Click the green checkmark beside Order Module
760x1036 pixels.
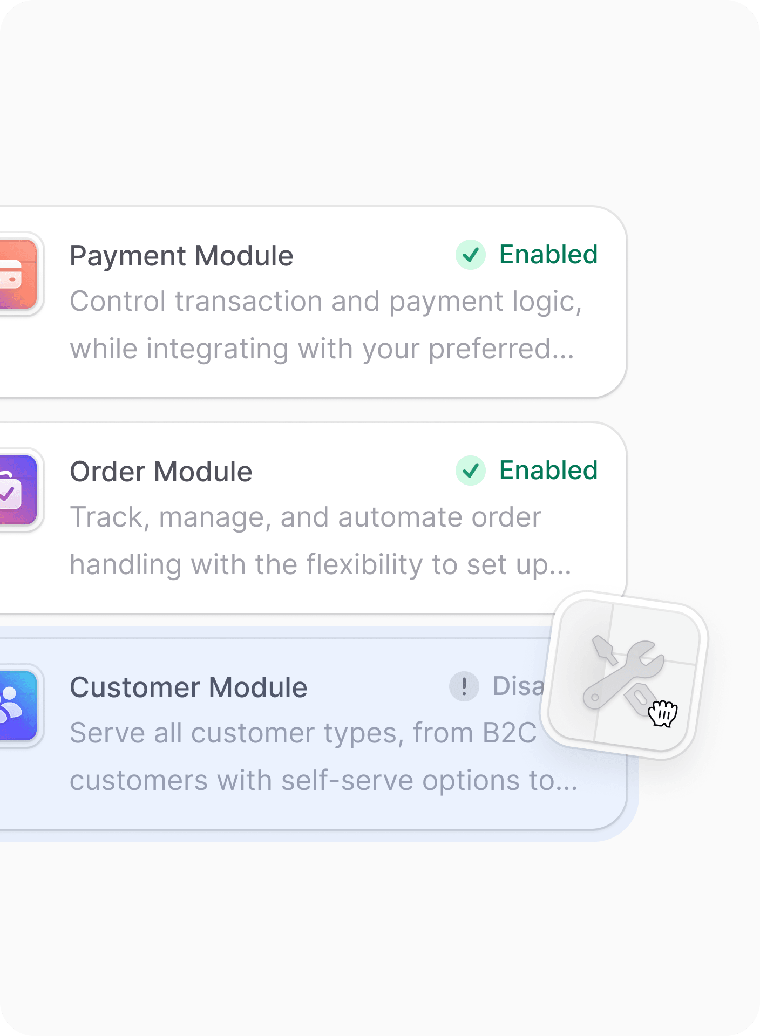471,471
